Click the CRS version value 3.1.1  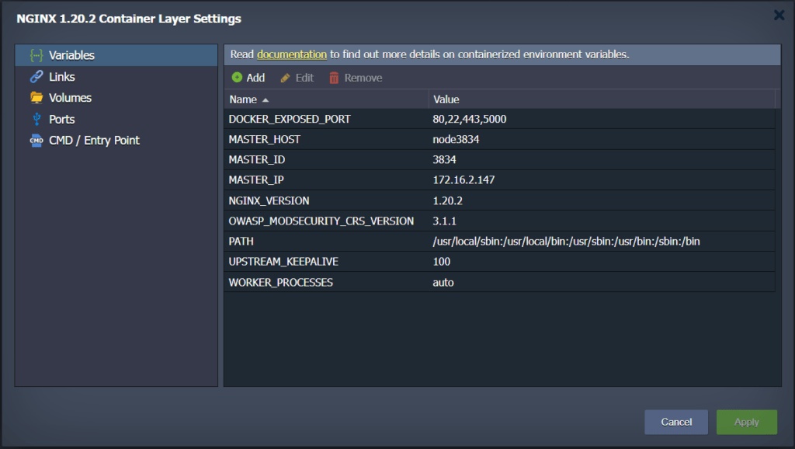[444, 221]
